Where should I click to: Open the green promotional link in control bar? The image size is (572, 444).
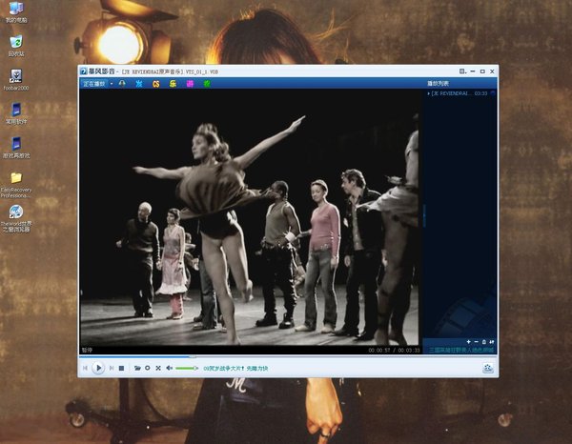pos(235,369)
